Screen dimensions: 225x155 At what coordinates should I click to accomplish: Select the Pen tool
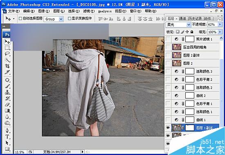click(7, 130)
